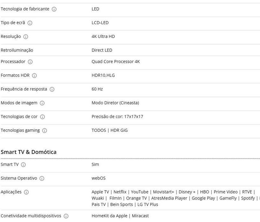This screenshot has width=260, height=222.
Task: Click the Quad Core Processor 4K text
Action: pos(116,62)
